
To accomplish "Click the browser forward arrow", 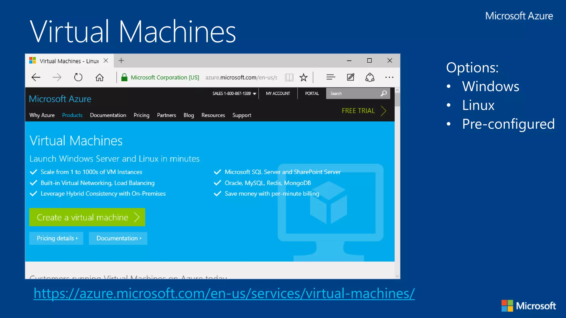I will pos(57,77).
